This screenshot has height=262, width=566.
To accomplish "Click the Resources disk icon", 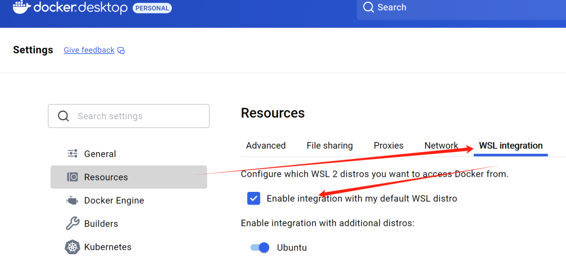I will (72, 177).
